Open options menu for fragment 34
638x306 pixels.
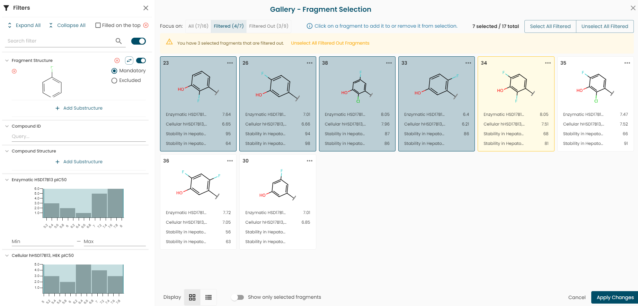[x=548, y=63]
